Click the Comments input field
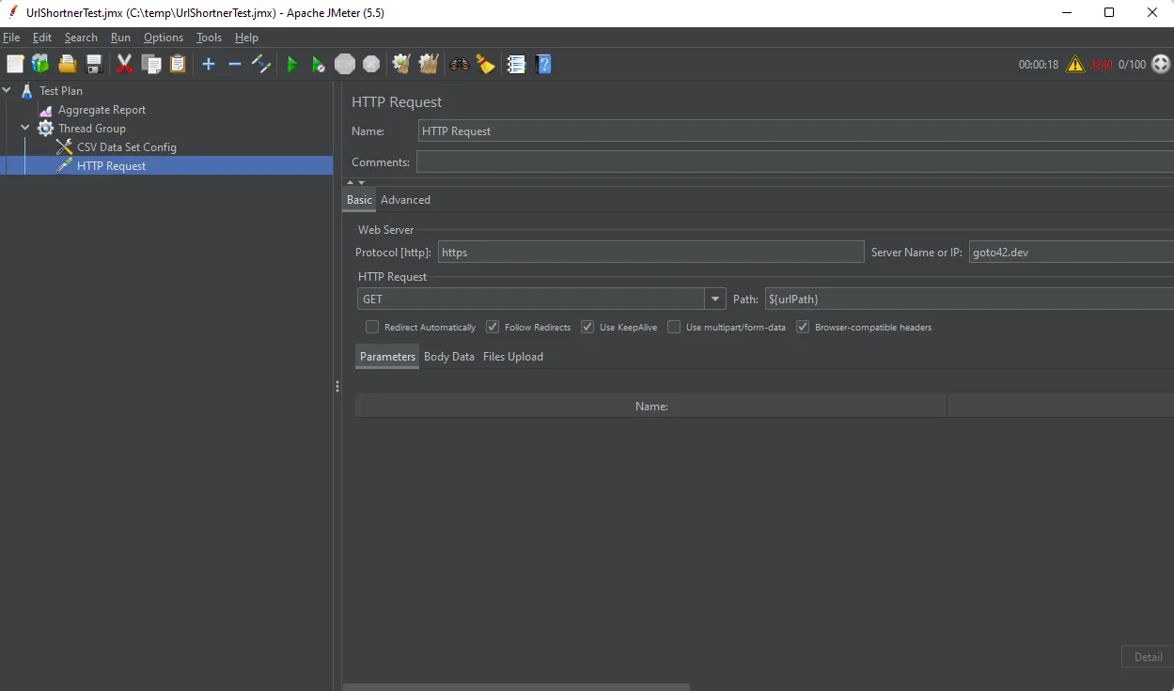The image size is (1174, 691). click(x=795, y=161)
